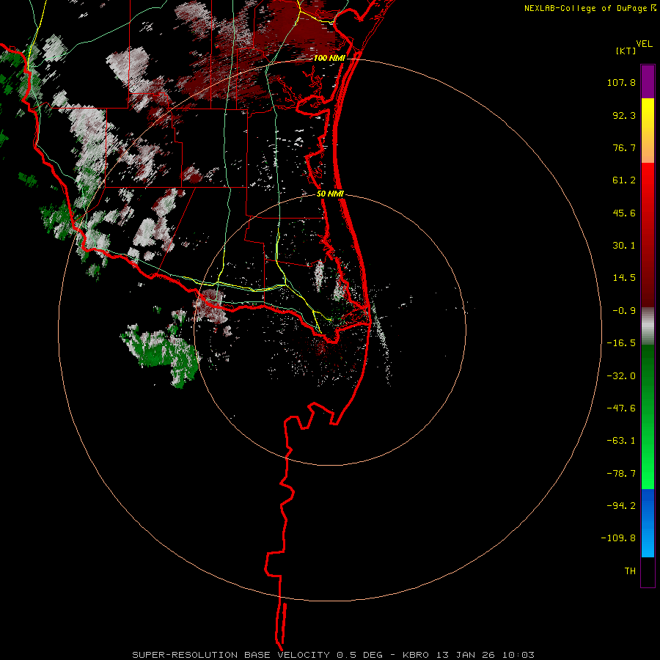This screenshot has width=660, height=660.
Task: Click the 61.2 legend value
Action: click(624, 180)
